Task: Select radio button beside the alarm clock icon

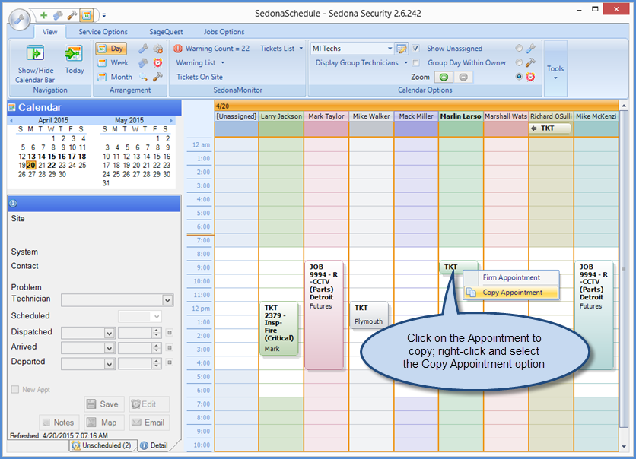Action: [519, 77]
